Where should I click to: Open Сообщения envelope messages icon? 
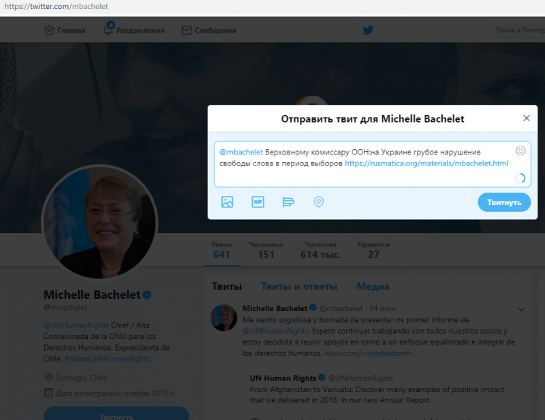(x=187, y=30)
